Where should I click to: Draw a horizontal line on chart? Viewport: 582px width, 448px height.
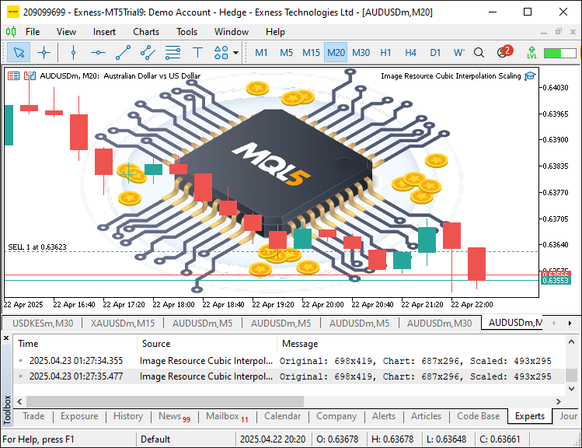tap(98, 52)
